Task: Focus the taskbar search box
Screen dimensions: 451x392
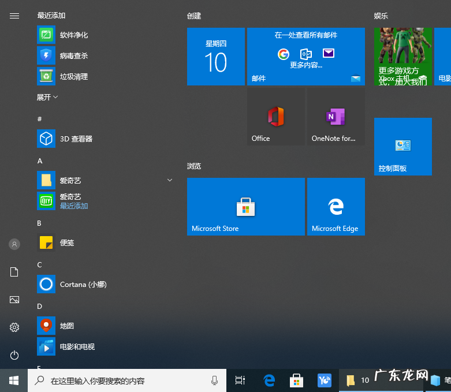Action: point(127,380)
